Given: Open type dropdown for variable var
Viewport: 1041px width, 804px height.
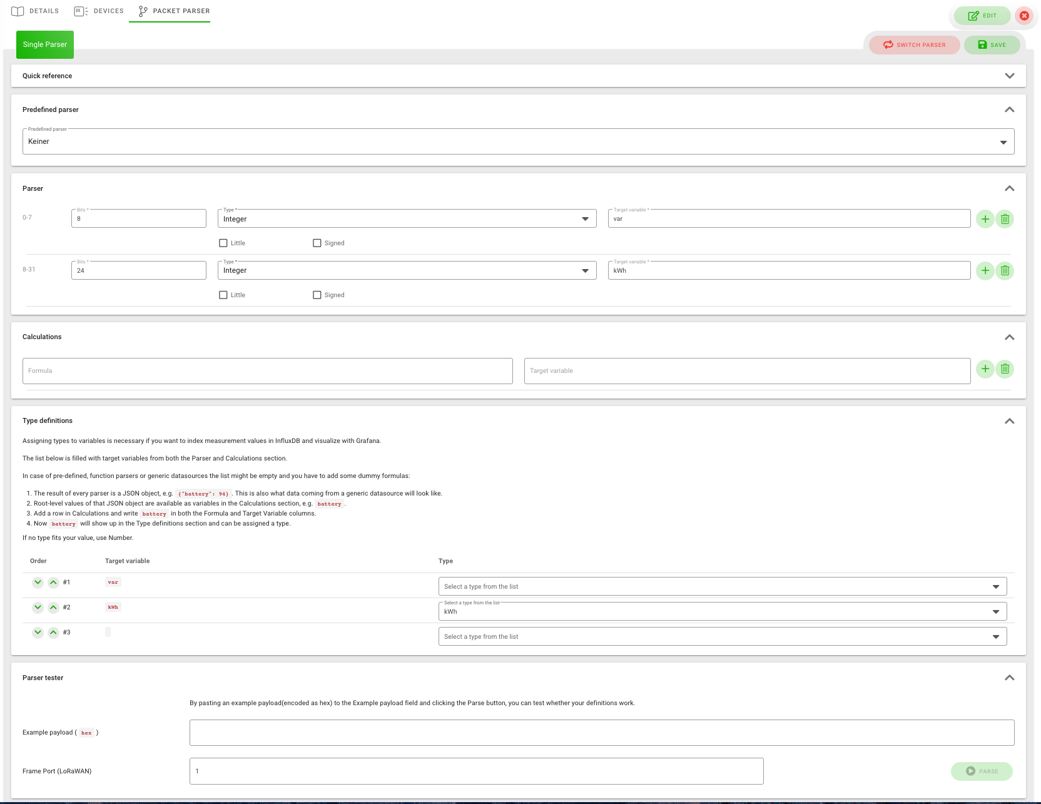Looking at the screenshot, I should pyautogui.click(x=722, y=586).
